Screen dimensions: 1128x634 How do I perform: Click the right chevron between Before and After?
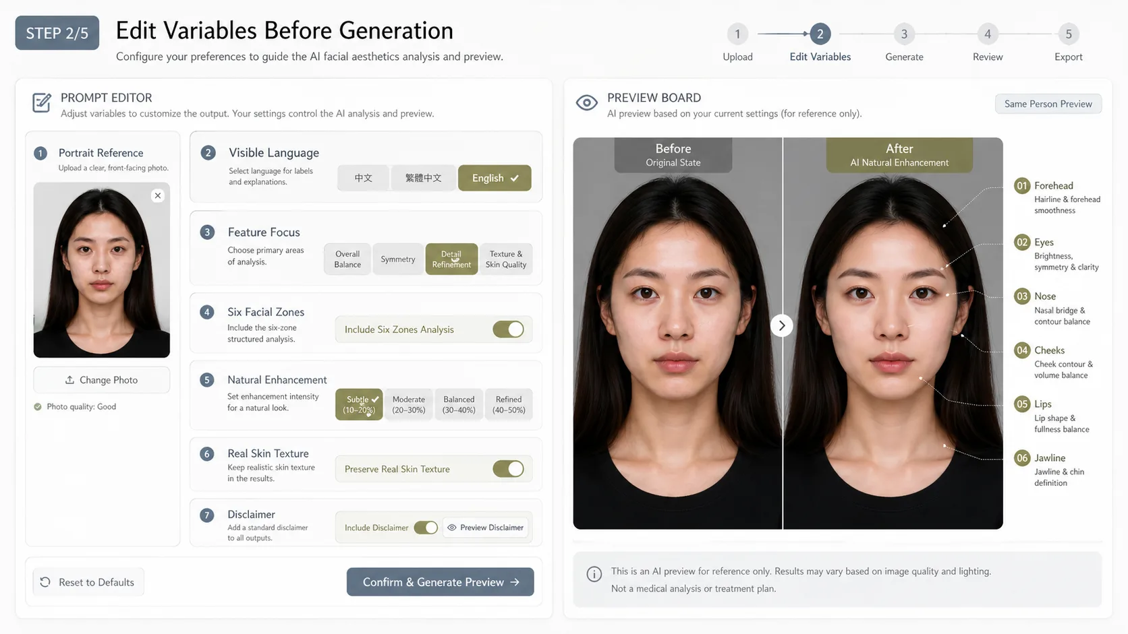[782, 325]
